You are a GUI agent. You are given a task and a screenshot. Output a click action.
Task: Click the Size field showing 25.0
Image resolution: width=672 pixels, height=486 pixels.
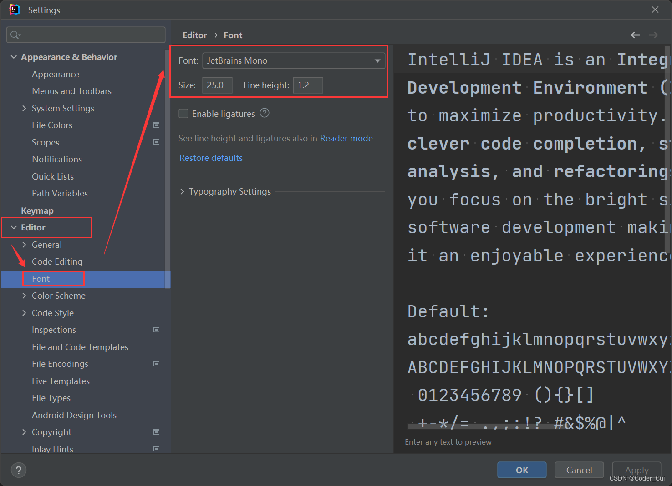click(217, 85)
